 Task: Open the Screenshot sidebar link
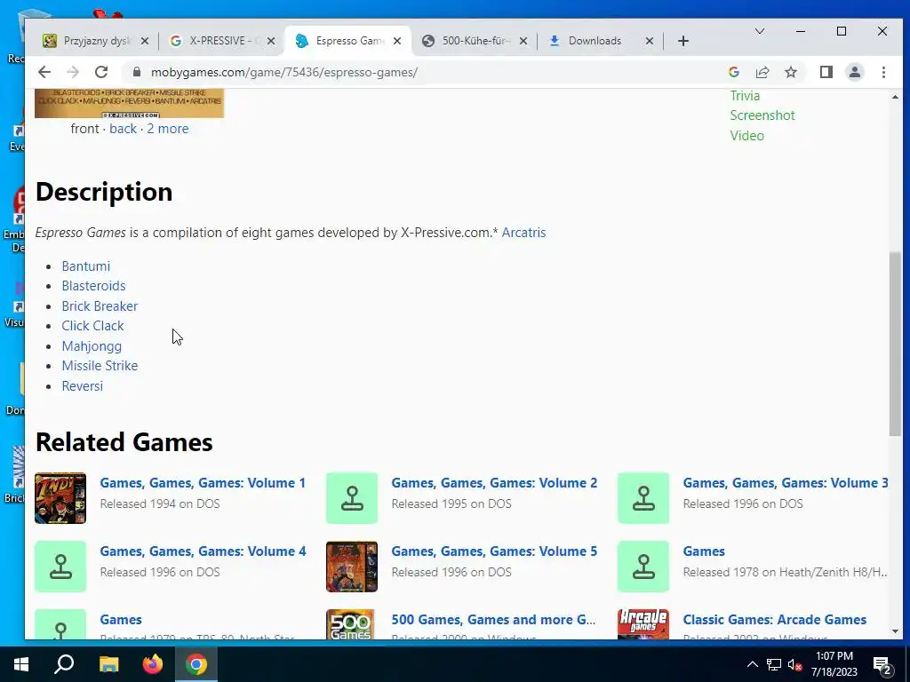tap(762, 115)
